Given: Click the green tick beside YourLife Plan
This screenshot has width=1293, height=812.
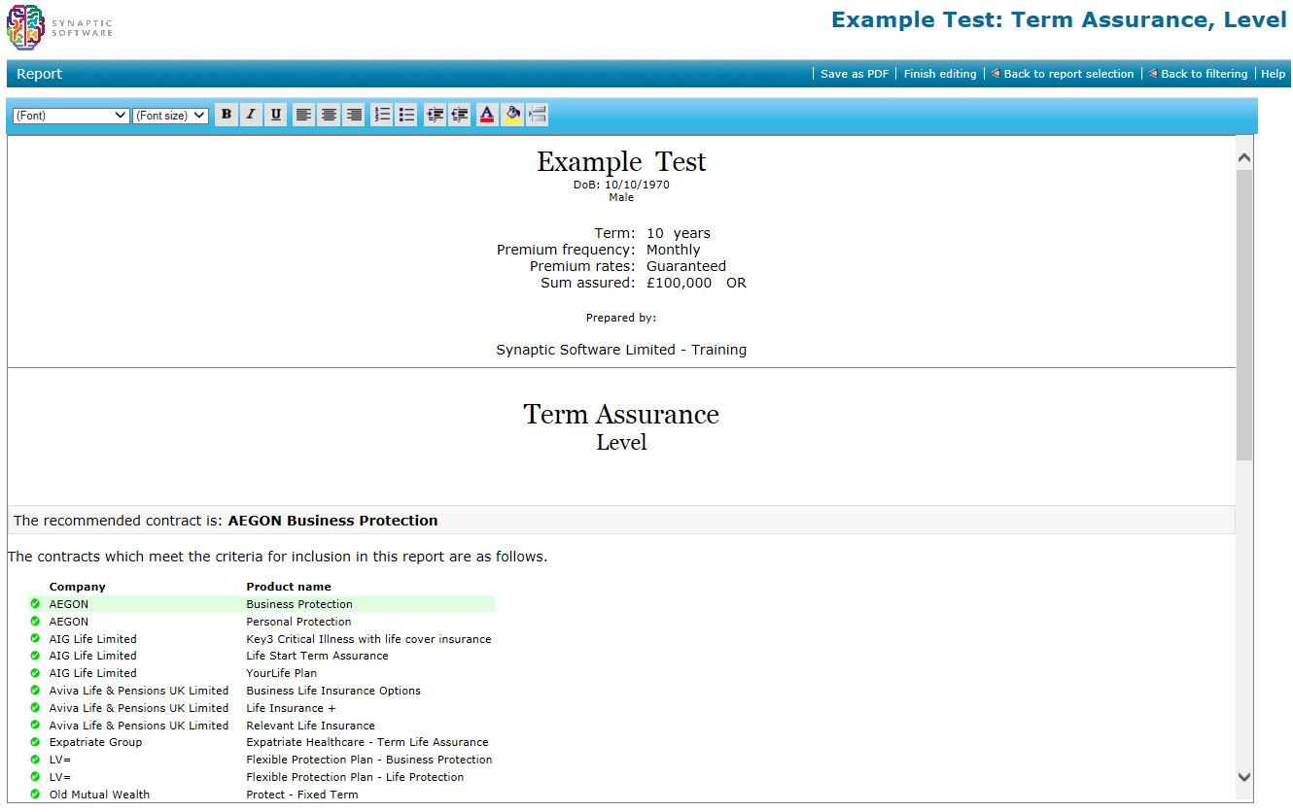Looking at the screenshot, I should 35,673.
